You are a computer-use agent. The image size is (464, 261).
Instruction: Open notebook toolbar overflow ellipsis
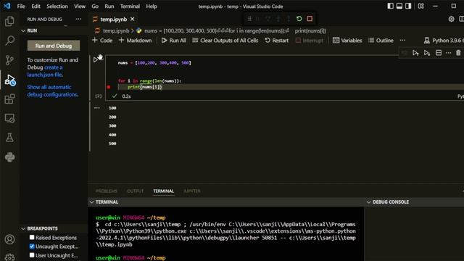coord(402,41)
